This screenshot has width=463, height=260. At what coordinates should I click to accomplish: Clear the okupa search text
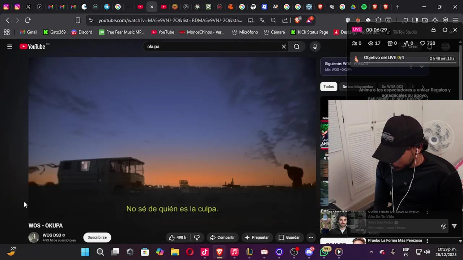284,46
